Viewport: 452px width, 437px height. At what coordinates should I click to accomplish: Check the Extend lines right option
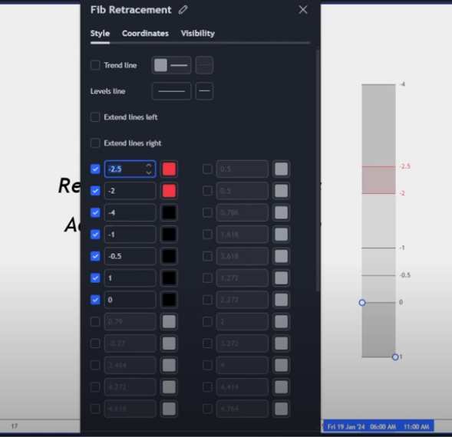pyautogui.click(x=95, y=143)
